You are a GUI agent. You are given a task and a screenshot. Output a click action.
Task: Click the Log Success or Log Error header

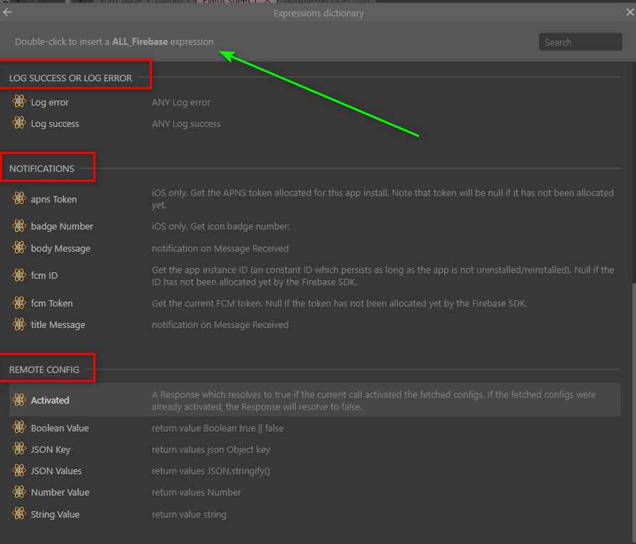(x=71, y=78)
